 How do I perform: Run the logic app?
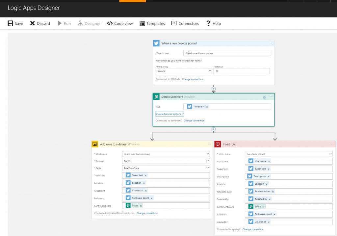coord(64,23)
